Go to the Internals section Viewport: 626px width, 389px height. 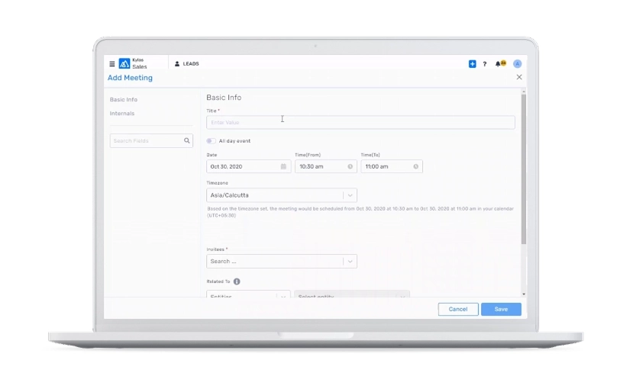pos(122,114)
